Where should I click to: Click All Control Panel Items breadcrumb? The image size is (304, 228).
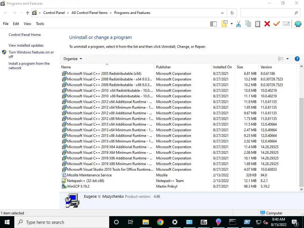pos(89,13)
